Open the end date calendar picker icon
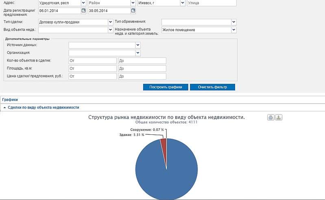 133,11
